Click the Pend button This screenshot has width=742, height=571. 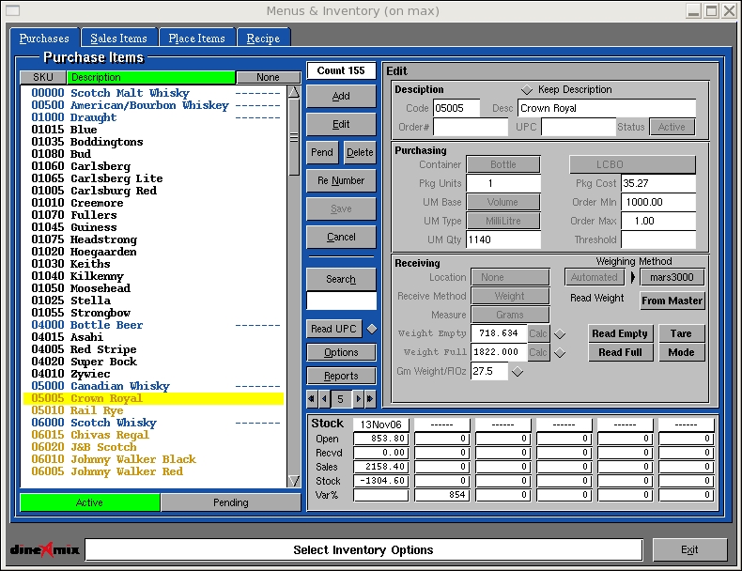(322, 152)
